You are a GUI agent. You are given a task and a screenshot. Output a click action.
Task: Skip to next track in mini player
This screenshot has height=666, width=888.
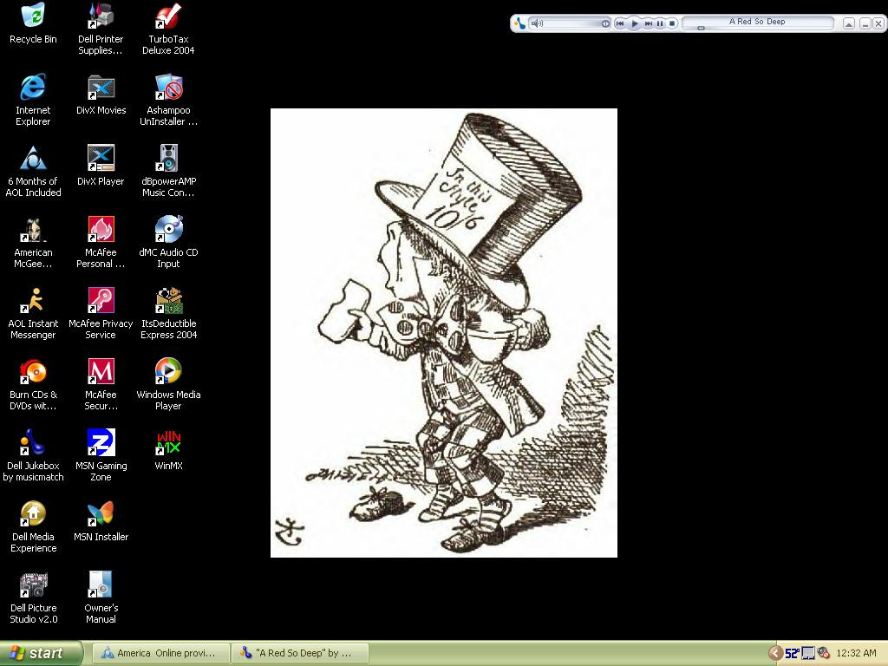tap(648, 23)
